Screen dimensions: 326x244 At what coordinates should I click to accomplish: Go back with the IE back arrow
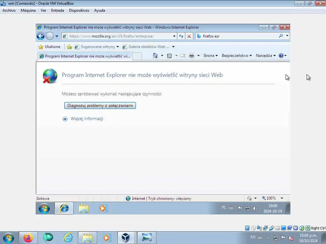[x=40, y=36]
